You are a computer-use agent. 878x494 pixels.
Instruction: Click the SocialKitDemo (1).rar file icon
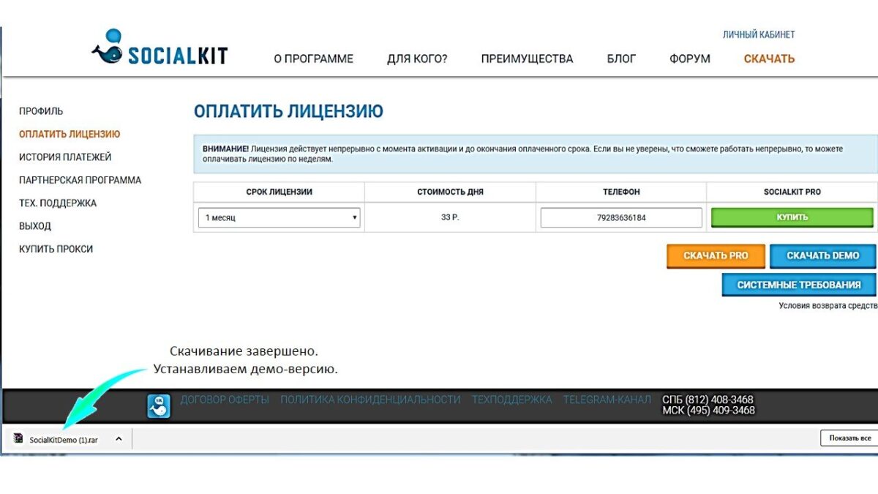pos(18,439)
